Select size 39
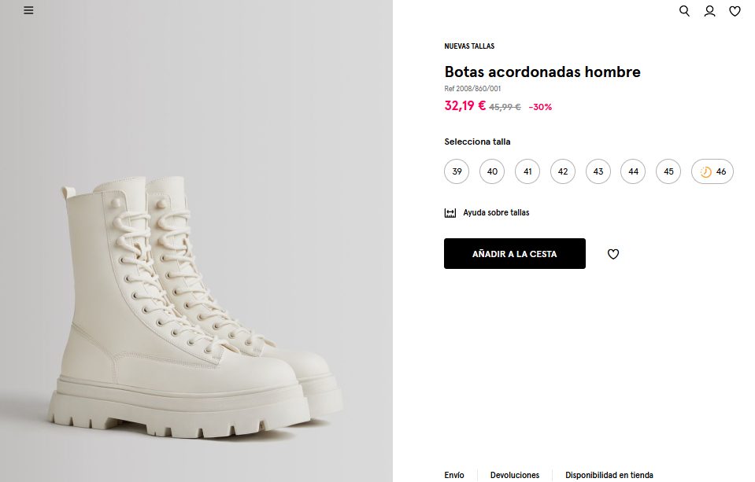 click(457, 171)
